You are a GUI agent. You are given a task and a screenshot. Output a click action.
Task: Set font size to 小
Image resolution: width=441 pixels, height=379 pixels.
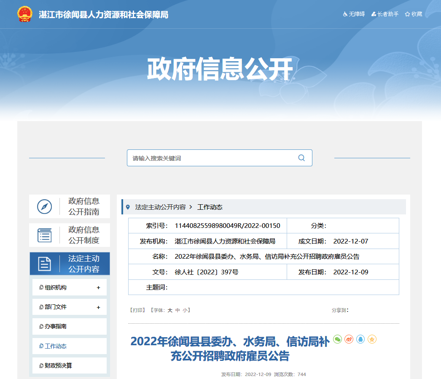[185, 310]
